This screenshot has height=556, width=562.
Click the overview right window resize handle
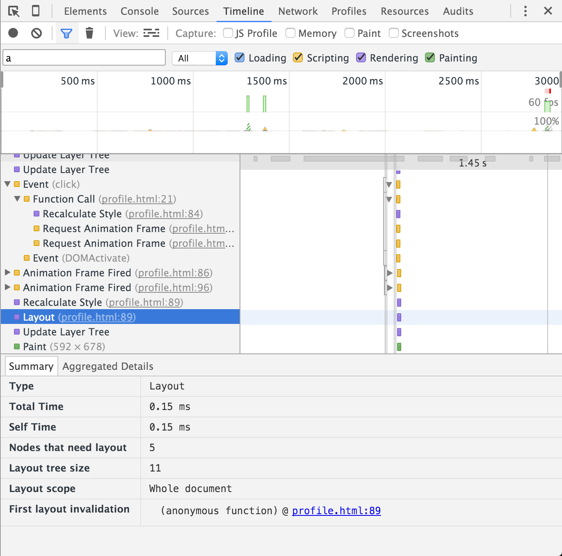coord(560,80)
